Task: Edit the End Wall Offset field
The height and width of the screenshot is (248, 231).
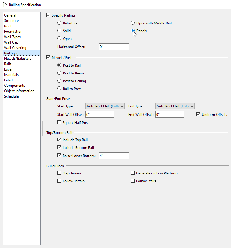Action: tap(169, 114)
